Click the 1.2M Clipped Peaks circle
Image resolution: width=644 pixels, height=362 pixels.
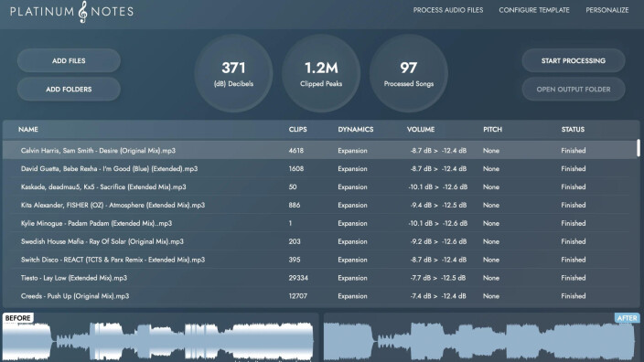[x=321, y=73]
